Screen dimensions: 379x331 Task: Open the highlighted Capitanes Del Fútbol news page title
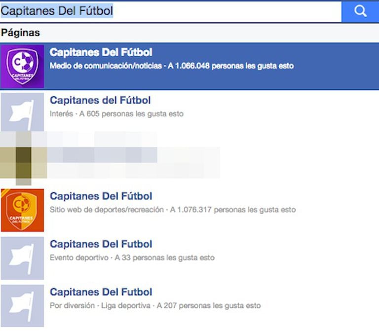[x=101, y=53]
